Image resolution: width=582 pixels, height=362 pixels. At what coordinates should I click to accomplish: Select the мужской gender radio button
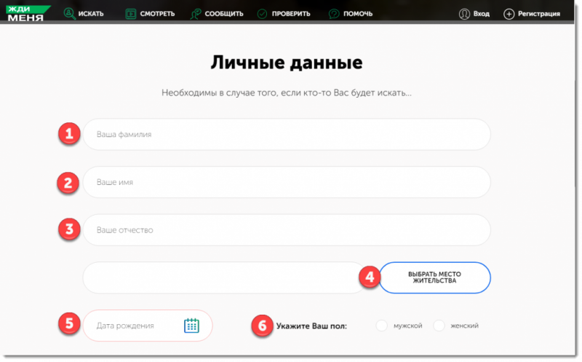pyautogui.click(x=381, y=326)
